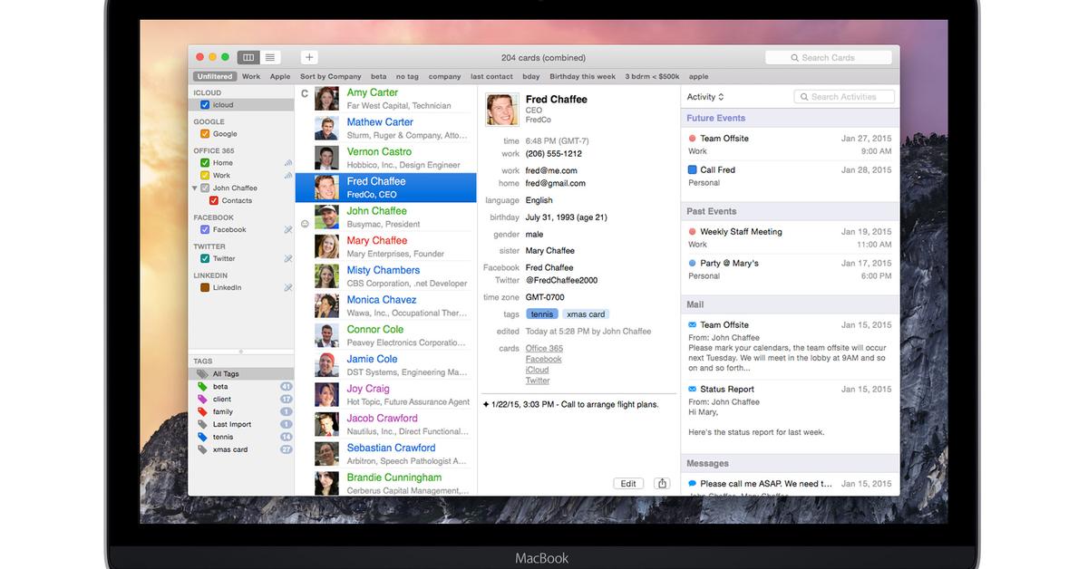Click the share icon beside Edit button
The width and height of the screenshot is (1088, 569).
coord(662,484)
